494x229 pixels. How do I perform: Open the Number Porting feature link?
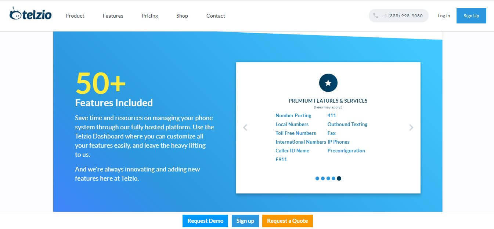click(x=293, y=115)
